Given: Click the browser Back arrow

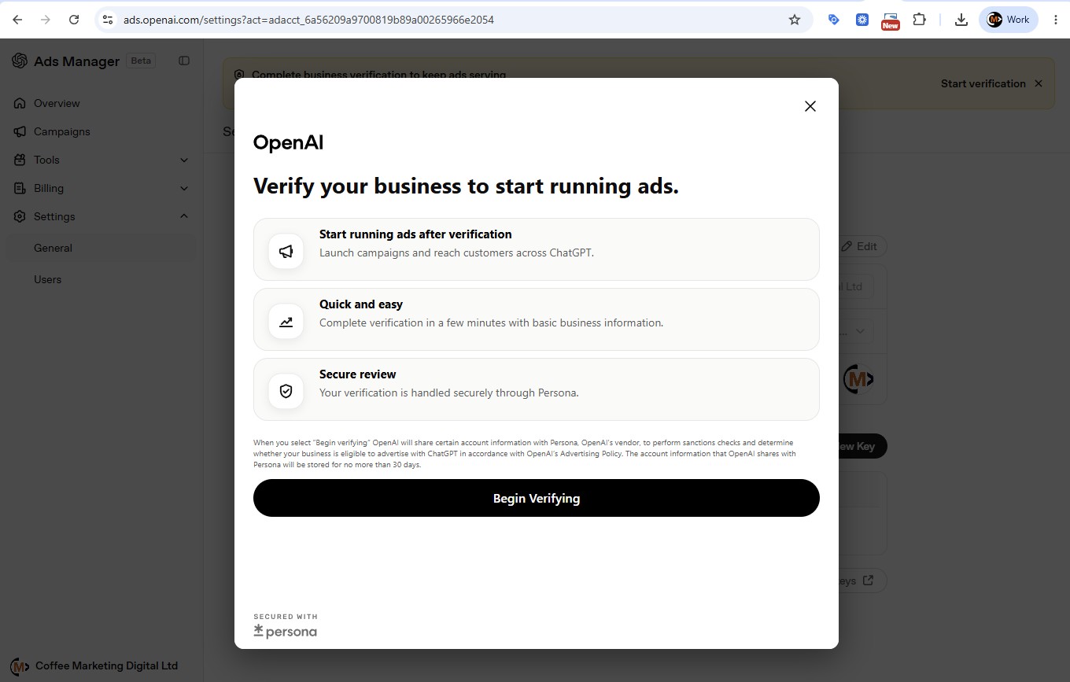Looking at the screenshot, I should 17,20.
